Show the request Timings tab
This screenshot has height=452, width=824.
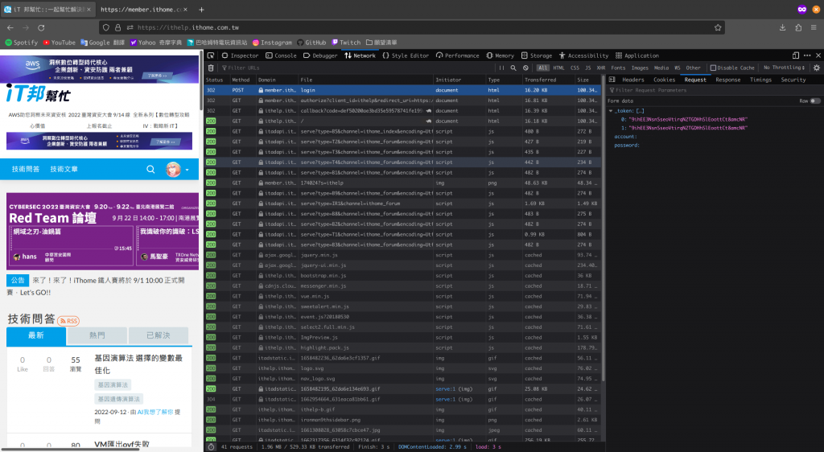tap(760, 80)
